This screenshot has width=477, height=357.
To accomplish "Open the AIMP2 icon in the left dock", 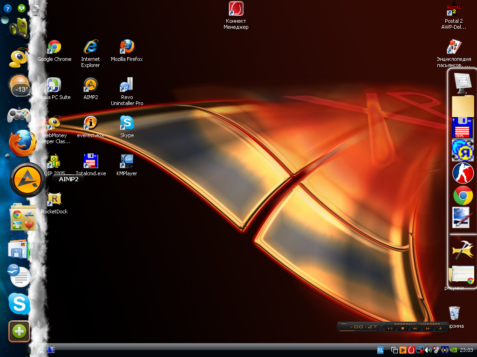I will pyautogui.click(x=27, y=180).
